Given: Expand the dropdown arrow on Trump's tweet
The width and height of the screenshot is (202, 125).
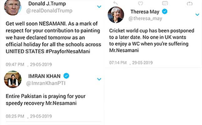Looking at the screenshot, I should point(99,6).
